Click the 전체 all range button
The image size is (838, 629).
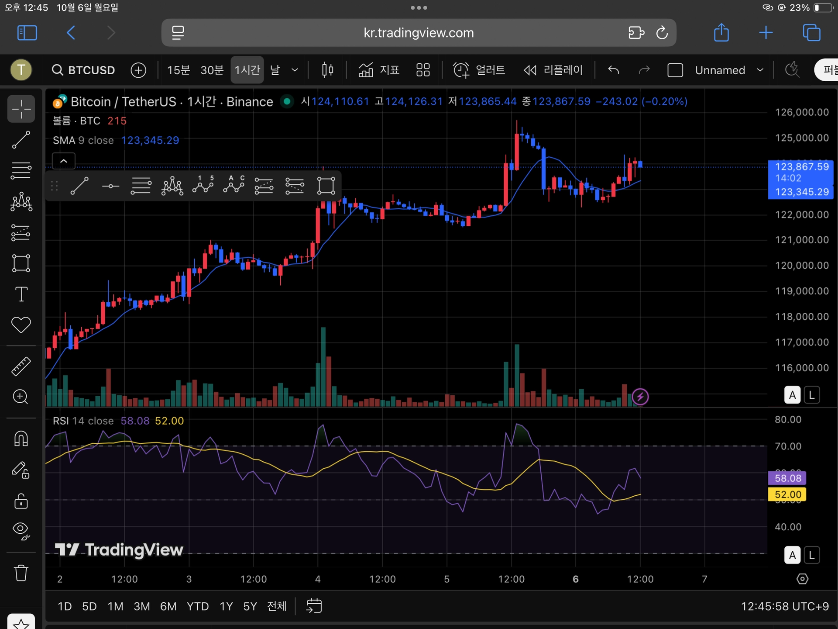tap(277, 606)
